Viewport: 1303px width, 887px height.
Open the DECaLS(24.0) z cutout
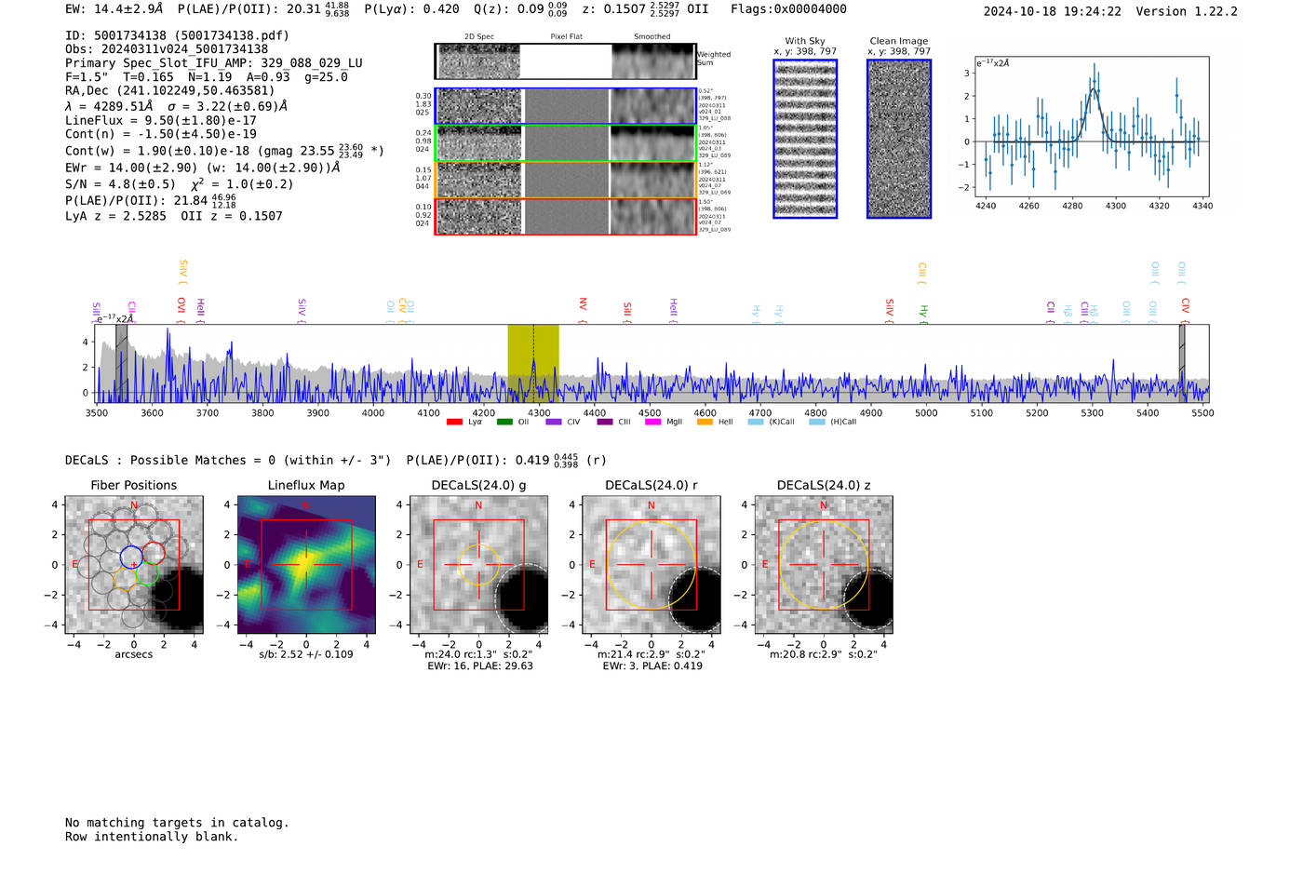coord(824,565)
